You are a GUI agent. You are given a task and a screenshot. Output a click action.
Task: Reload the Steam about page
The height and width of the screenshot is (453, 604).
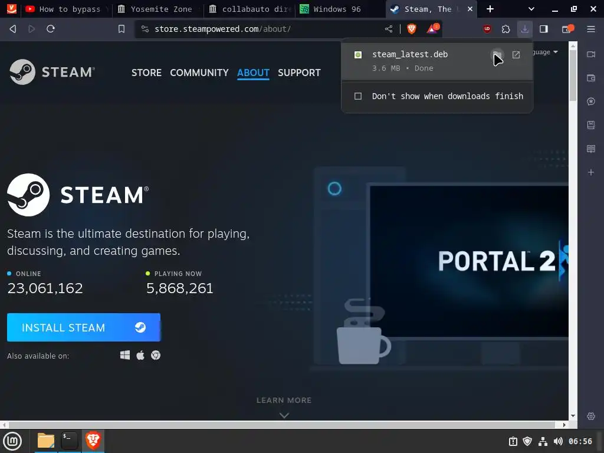(51, 29)
